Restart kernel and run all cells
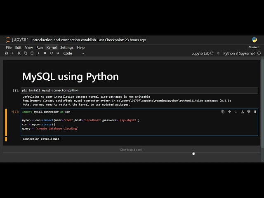 tap(58, 53)
